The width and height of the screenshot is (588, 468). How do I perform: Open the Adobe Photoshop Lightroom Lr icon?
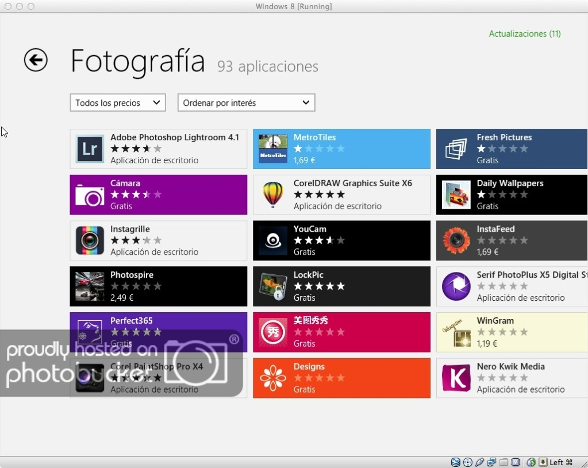coord(90,149)
